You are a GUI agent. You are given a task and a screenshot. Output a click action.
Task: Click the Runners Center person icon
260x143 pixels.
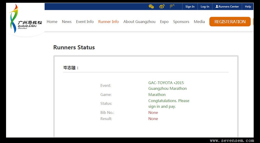click(217, 7)
